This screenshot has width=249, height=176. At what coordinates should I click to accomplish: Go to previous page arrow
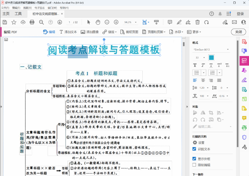[51, 22]
